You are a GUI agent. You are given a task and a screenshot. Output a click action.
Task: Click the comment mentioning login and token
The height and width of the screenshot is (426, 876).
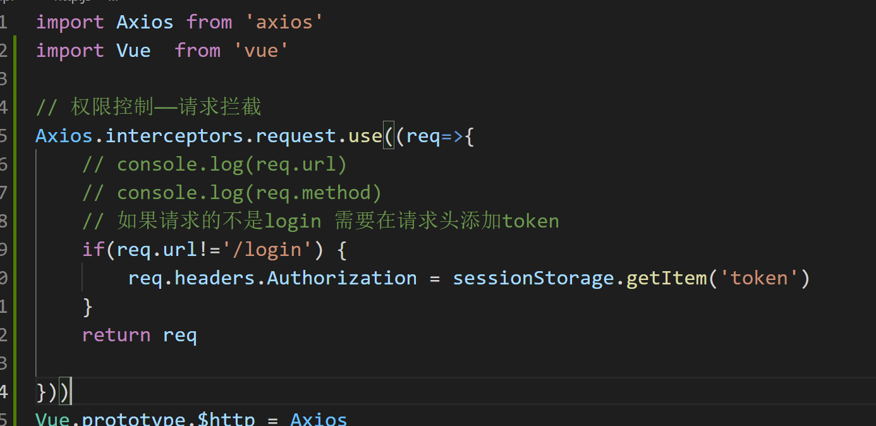320,221
